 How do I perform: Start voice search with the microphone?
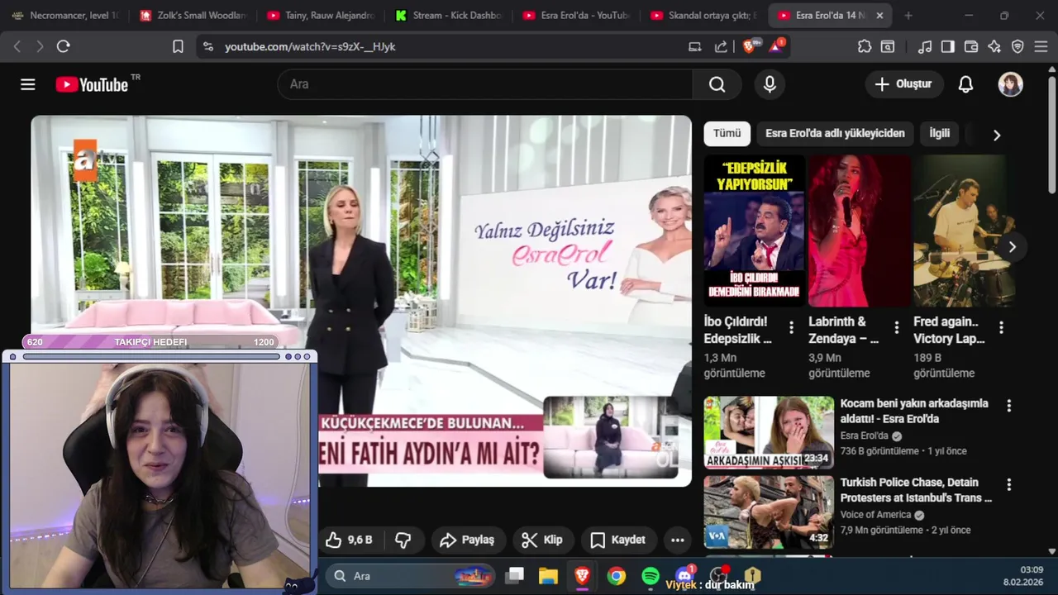[x=770, y=84]
